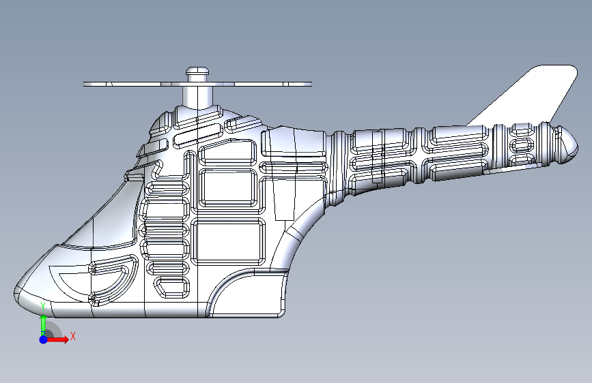The height and width of the screenshot is (383, 592).
Task: Select the rounded tail boom end cap
Action: click(x=568, y=145)
